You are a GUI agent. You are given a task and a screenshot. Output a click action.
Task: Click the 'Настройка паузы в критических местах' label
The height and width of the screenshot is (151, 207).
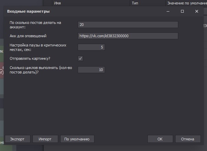pyautogui.click(x=38, y=47)
